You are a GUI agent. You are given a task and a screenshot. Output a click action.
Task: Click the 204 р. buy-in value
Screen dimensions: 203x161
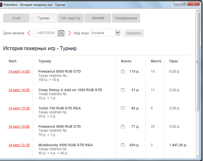[134, 145]
